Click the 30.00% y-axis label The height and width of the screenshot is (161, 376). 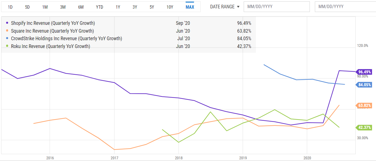(363, 138)
